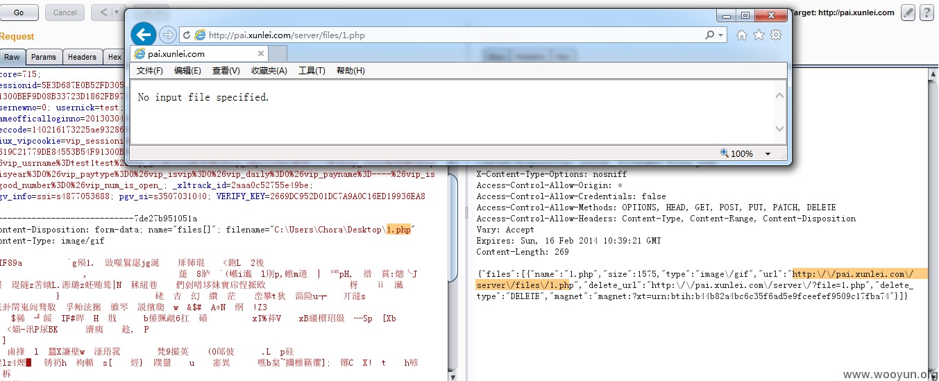The image size is (939, 381).
Task: Switch to the Raw request tab
Action: (x=12, y=57)
